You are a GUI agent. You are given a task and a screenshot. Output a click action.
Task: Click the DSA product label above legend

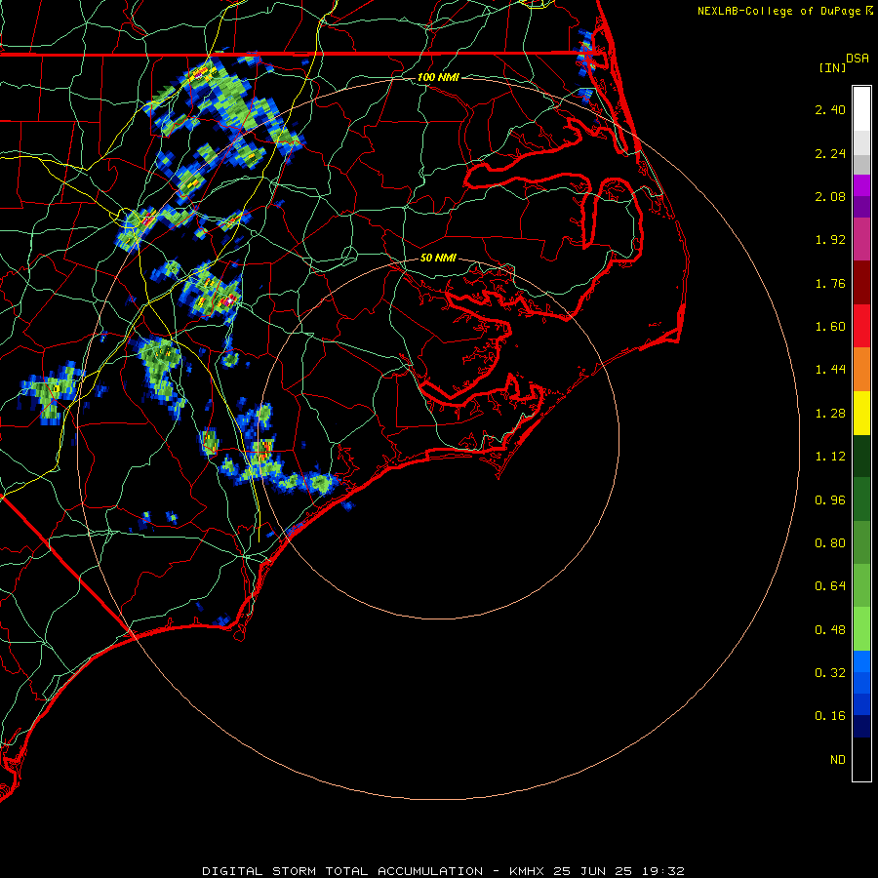(x=858, y=59)
